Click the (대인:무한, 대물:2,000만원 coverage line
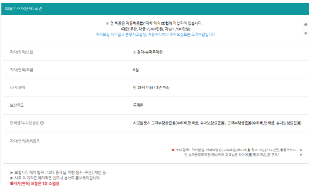The image size is (309, 186). click(x=155, y=29)
